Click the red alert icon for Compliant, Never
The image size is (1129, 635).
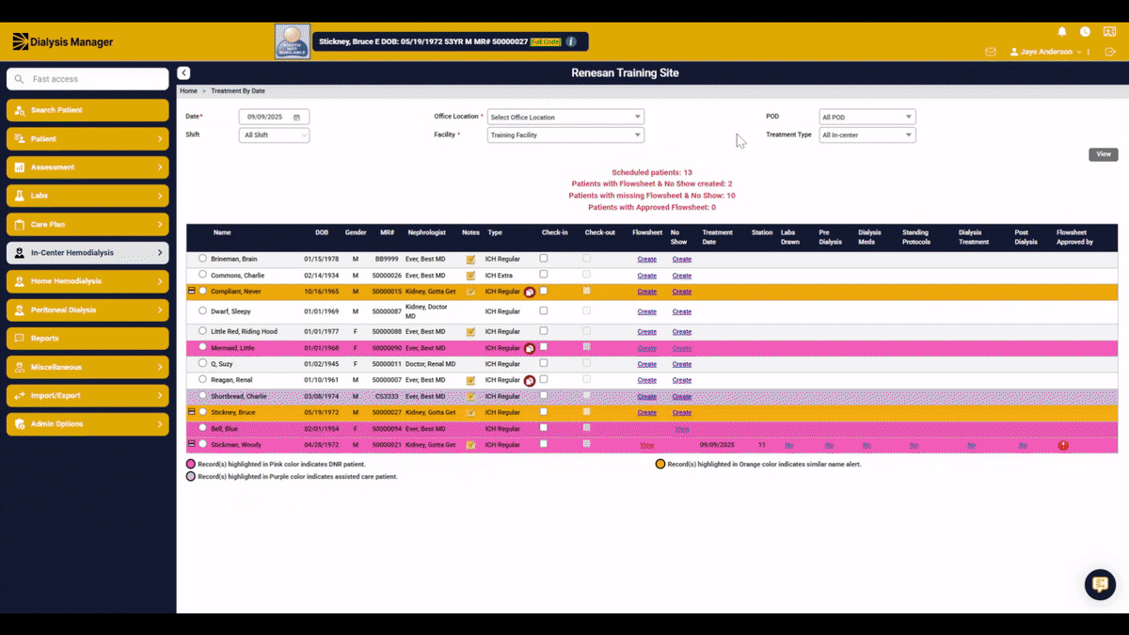coord(530,293)
